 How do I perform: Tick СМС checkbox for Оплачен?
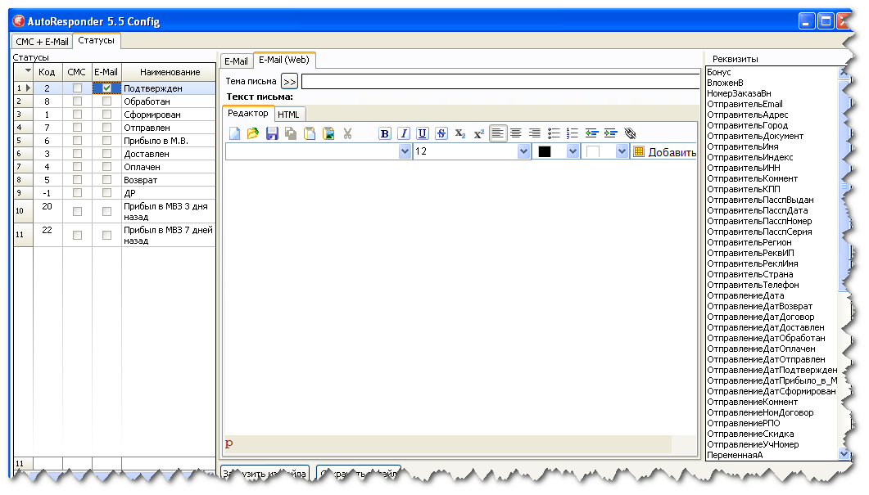coord(77,167)
